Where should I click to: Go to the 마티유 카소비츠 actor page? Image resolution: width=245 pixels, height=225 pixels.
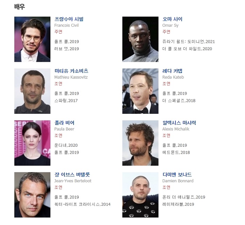[x=71, y=71]
